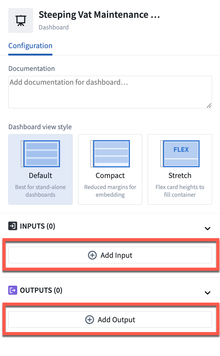Click the dashboard presentation icon

point(21,21)
